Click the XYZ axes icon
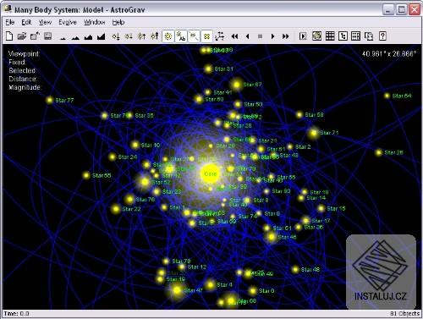Viewport: 423px width, 319px height. tap(220, 36)
